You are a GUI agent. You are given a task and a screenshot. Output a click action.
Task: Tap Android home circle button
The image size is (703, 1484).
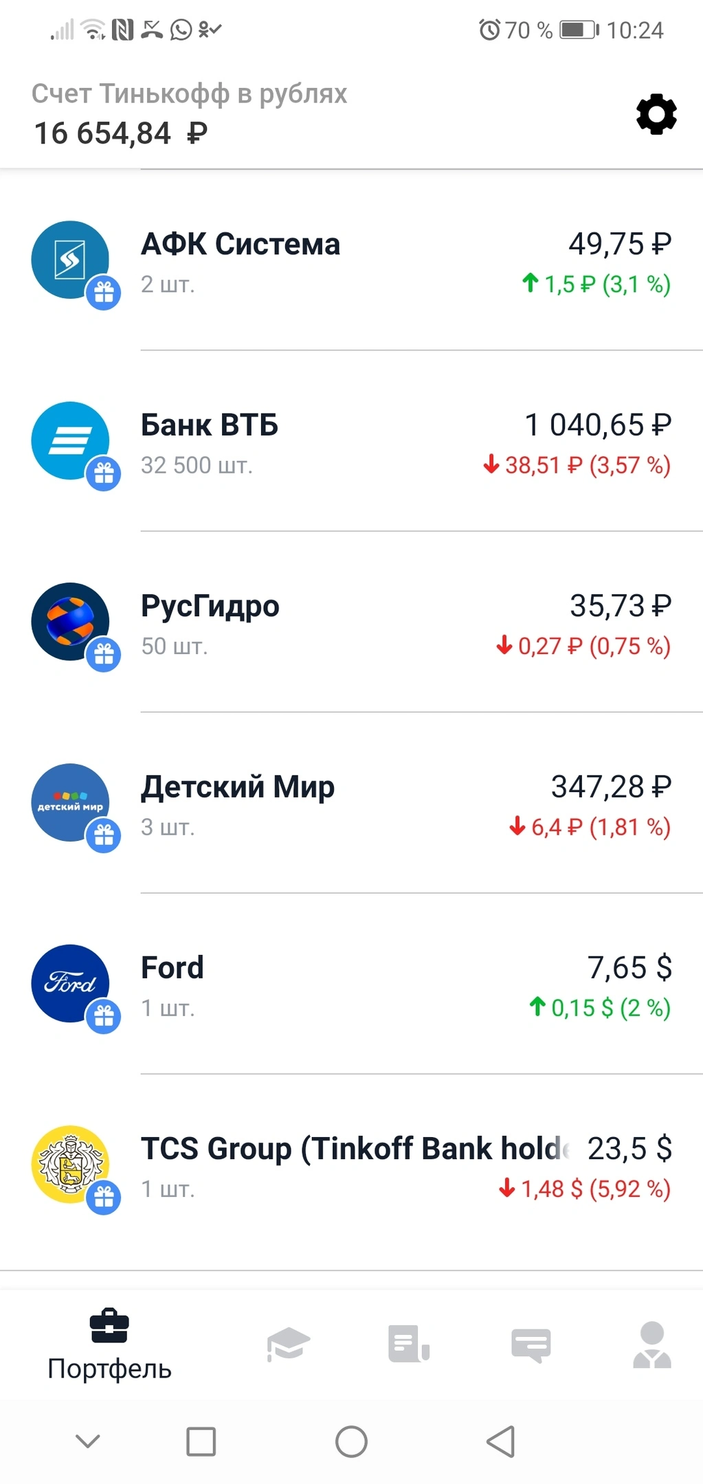pyautogui.click(x=351, y=1441)
